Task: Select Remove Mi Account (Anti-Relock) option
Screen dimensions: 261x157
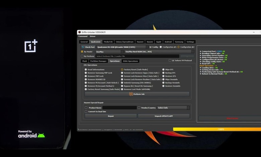Action: [x=86, y=83]
